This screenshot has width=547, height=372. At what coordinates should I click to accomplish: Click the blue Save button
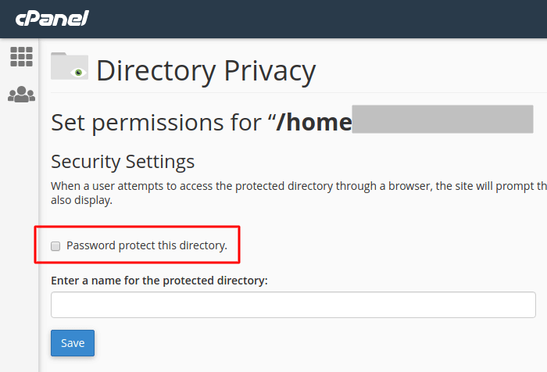[73, 343]
